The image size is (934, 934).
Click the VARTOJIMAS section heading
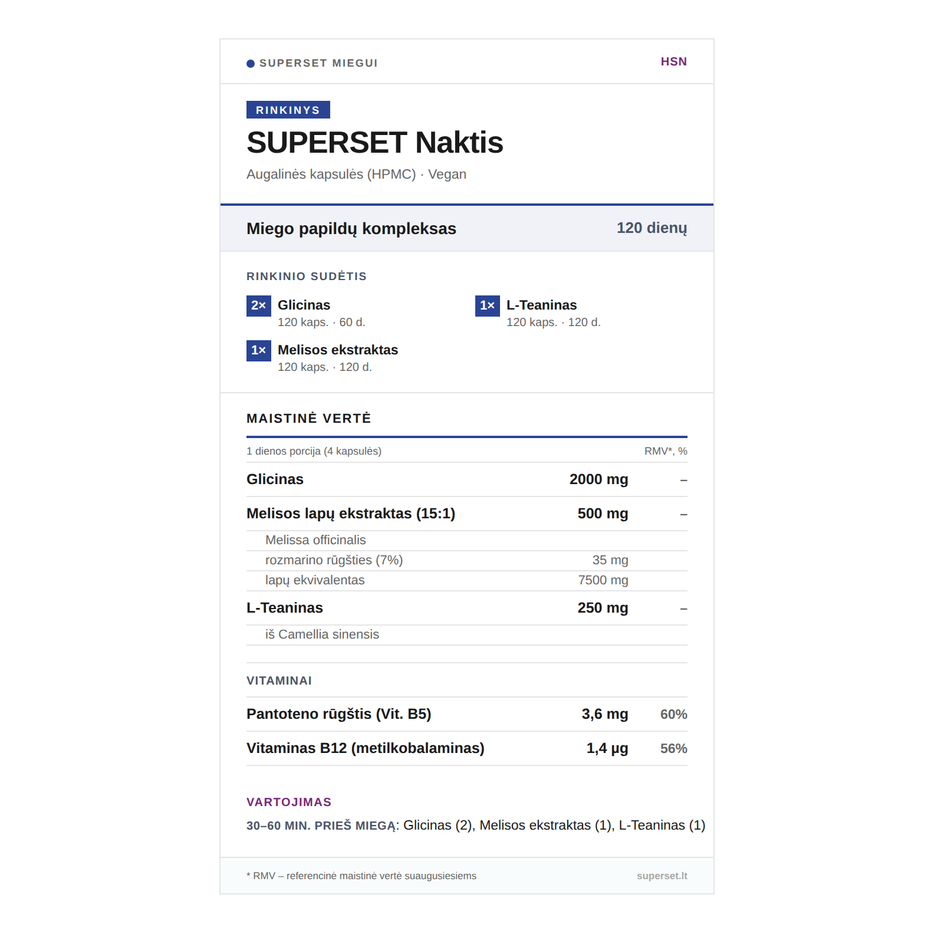tap(289, 802)
